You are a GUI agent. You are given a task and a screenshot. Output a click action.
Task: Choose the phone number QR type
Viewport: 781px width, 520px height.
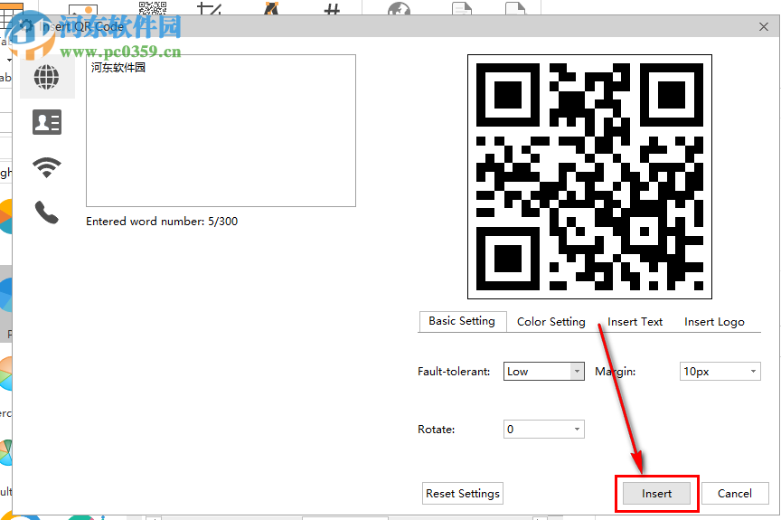click(x=47, y=213)
